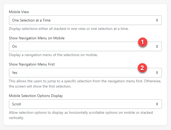Click the 'Show Navigation Menu on Mobile' label
171x130 pixels.
[37, 38]
